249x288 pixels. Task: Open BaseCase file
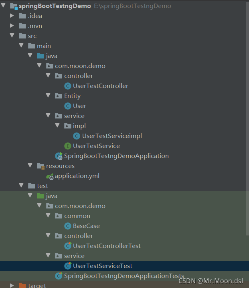tap(86, 226)
